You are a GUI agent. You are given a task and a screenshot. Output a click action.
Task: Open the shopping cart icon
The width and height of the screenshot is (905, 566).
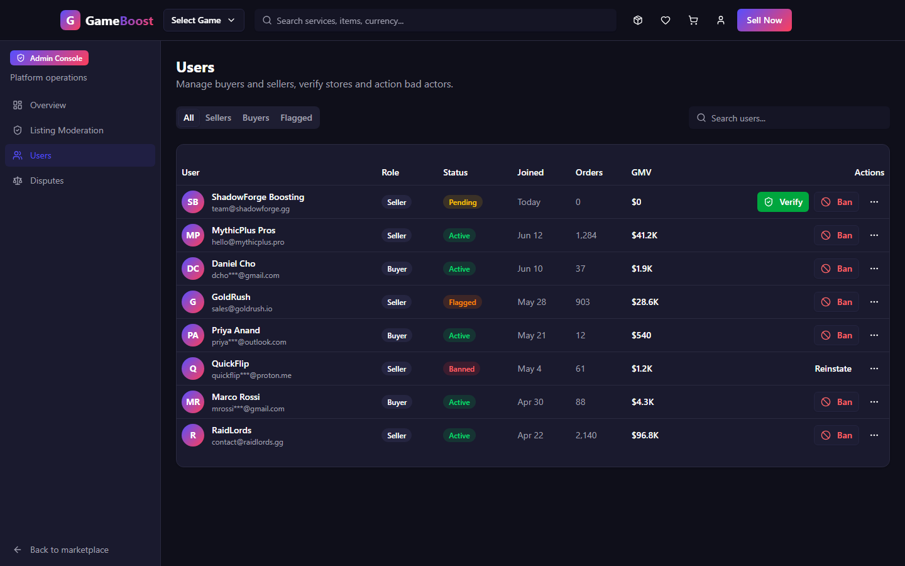click(x=693, y=20)
